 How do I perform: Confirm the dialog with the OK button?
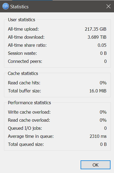(95, 165)
